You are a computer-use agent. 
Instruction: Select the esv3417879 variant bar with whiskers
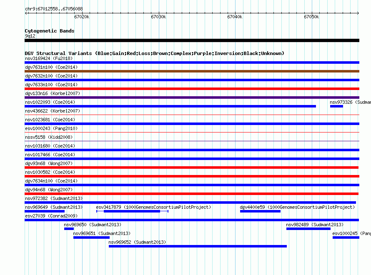[x=132, y=211]
